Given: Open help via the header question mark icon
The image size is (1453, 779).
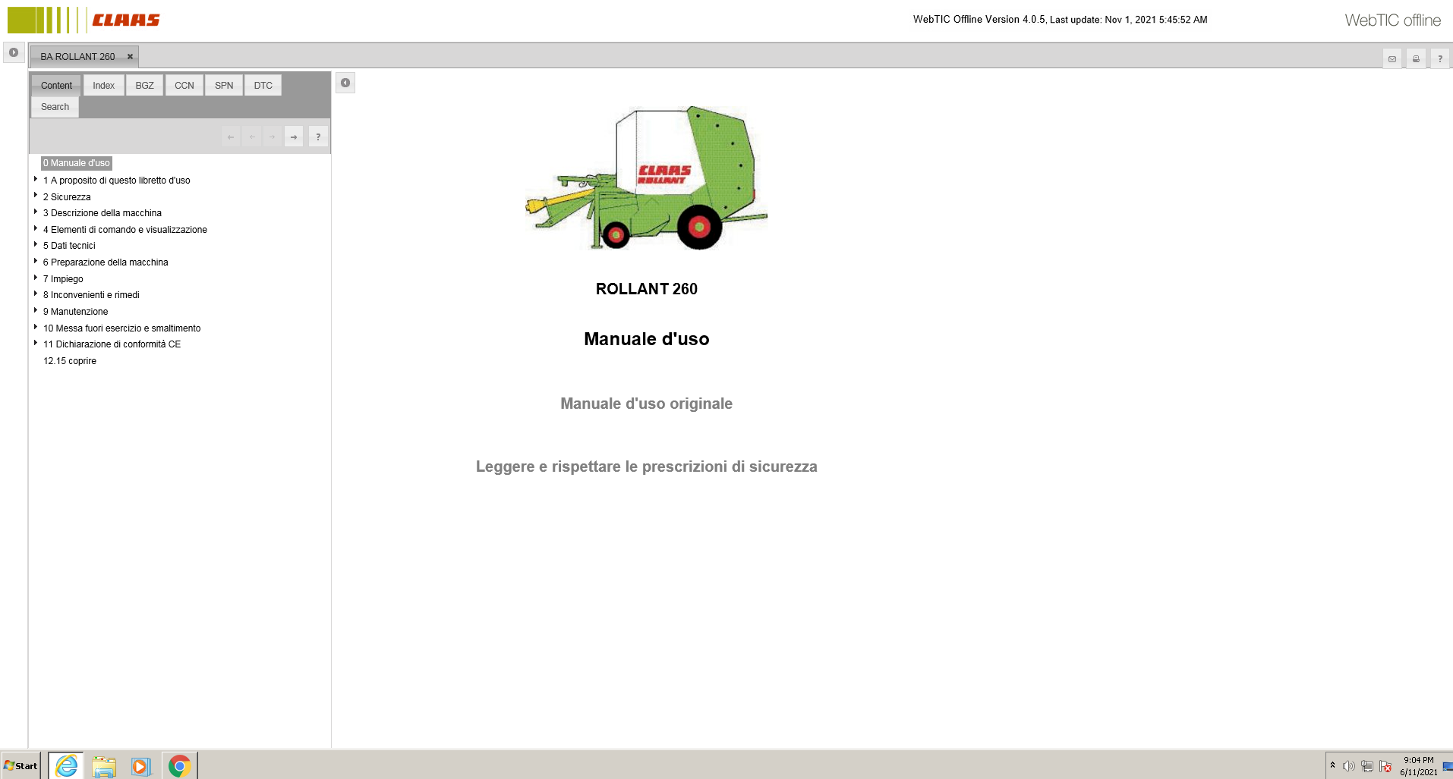Looking at the screenshot, I should pyautogui.click(x=1440, y=58).
